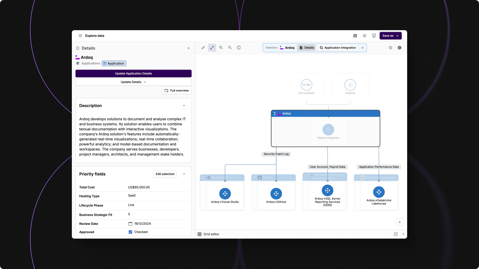Expand the Update Details dropdown

pyautogui.click(x=134, y=82)
